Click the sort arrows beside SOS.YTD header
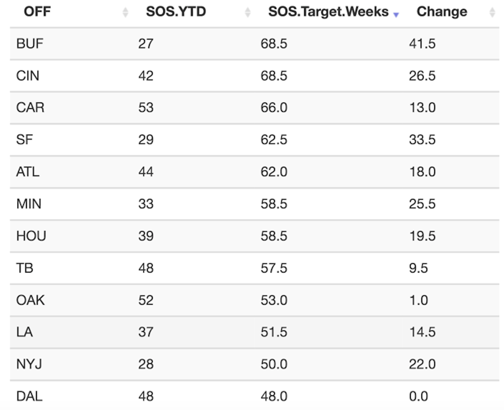The width and height of the screenshot is (504, 410). pos(247,12)
